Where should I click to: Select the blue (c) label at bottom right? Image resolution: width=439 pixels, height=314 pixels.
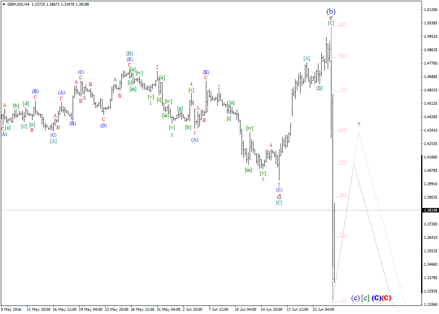click(x=355, y=298)
